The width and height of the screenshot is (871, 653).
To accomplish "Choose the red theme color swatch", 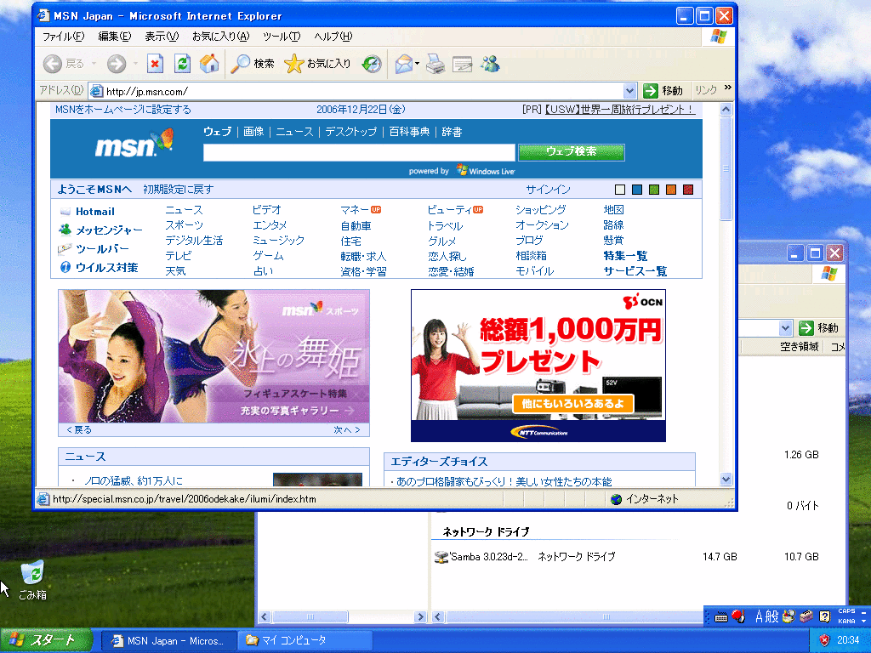I will click(x=688, y=190).
